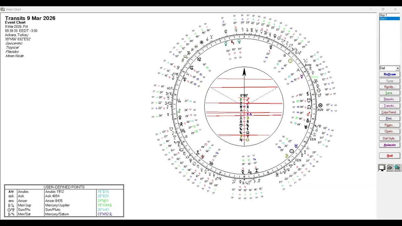This screenshot has height=226, width=402.
Task: Select the screen monitor output icon
Action: click(x=382, y=168)
